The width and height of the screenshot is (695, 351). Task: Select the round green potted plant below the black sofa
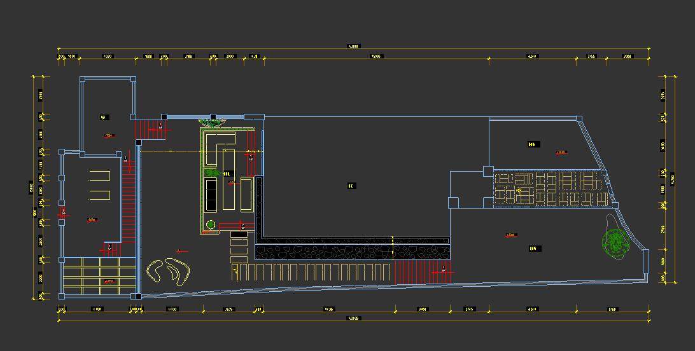(x=211, y=225)
